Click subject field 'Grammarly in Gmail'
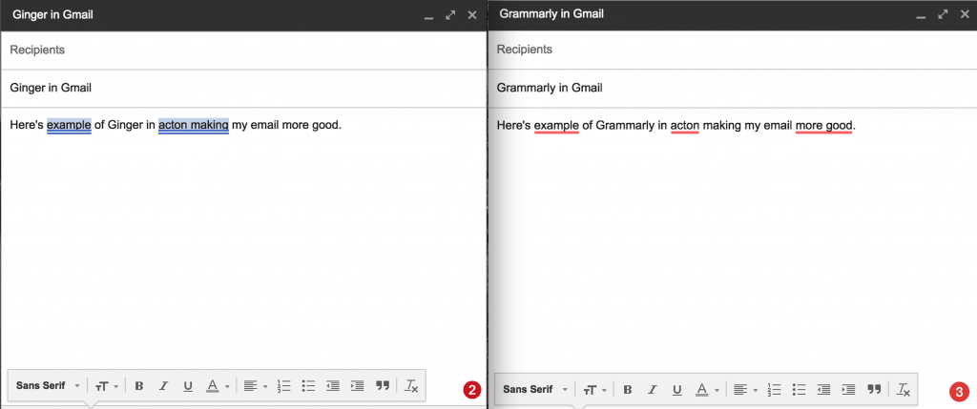 [x=732, y=88]
